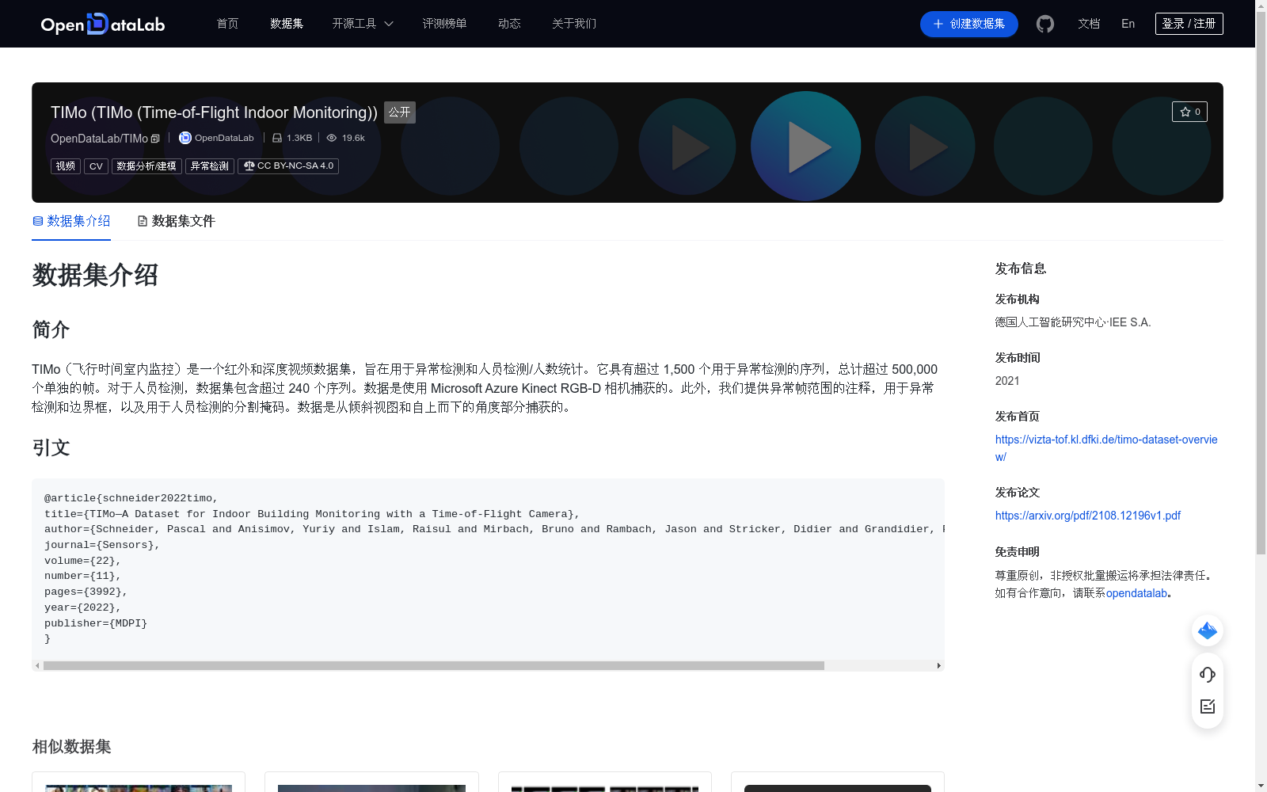
Task: Click 登录 / 注册 button
Action: tap(1189, 24)
